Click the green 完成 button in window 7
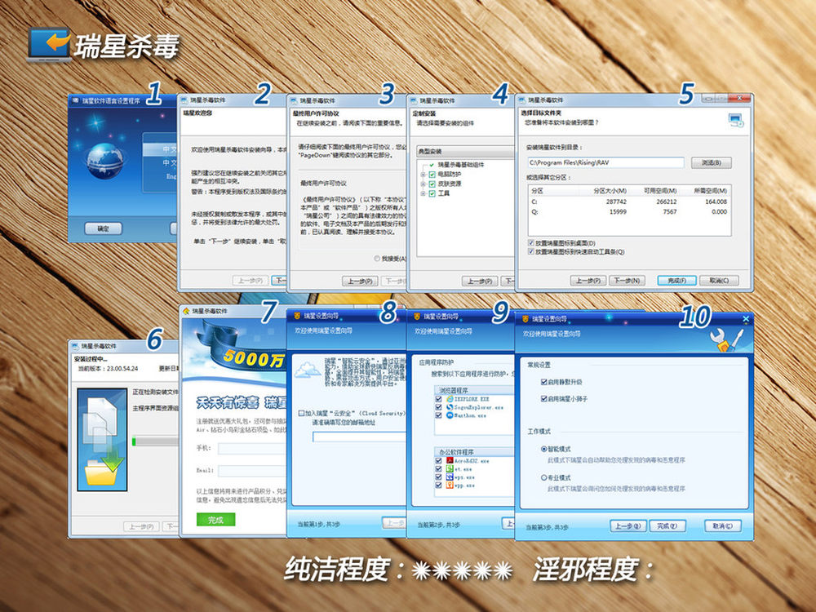This screenshot has height=612, width=816. click(x=216, y=520)
